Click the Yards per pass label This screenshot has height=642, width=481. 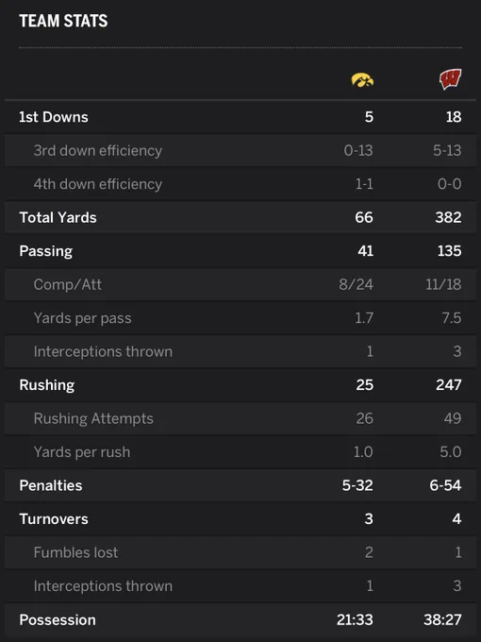83,318
